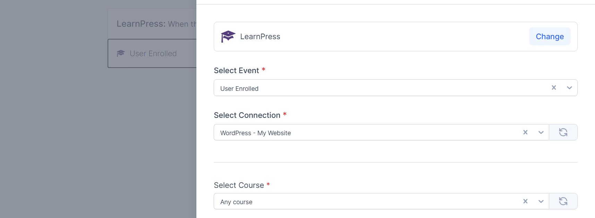Click the Change button

(x=550, y=36)
